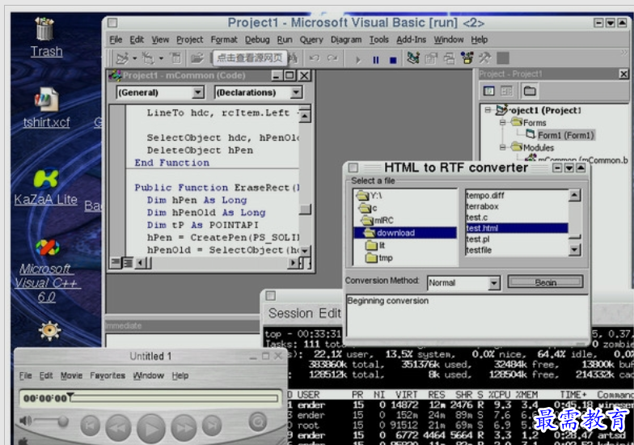Open dropdown arrow next to Add Project icon

point(134,58)
